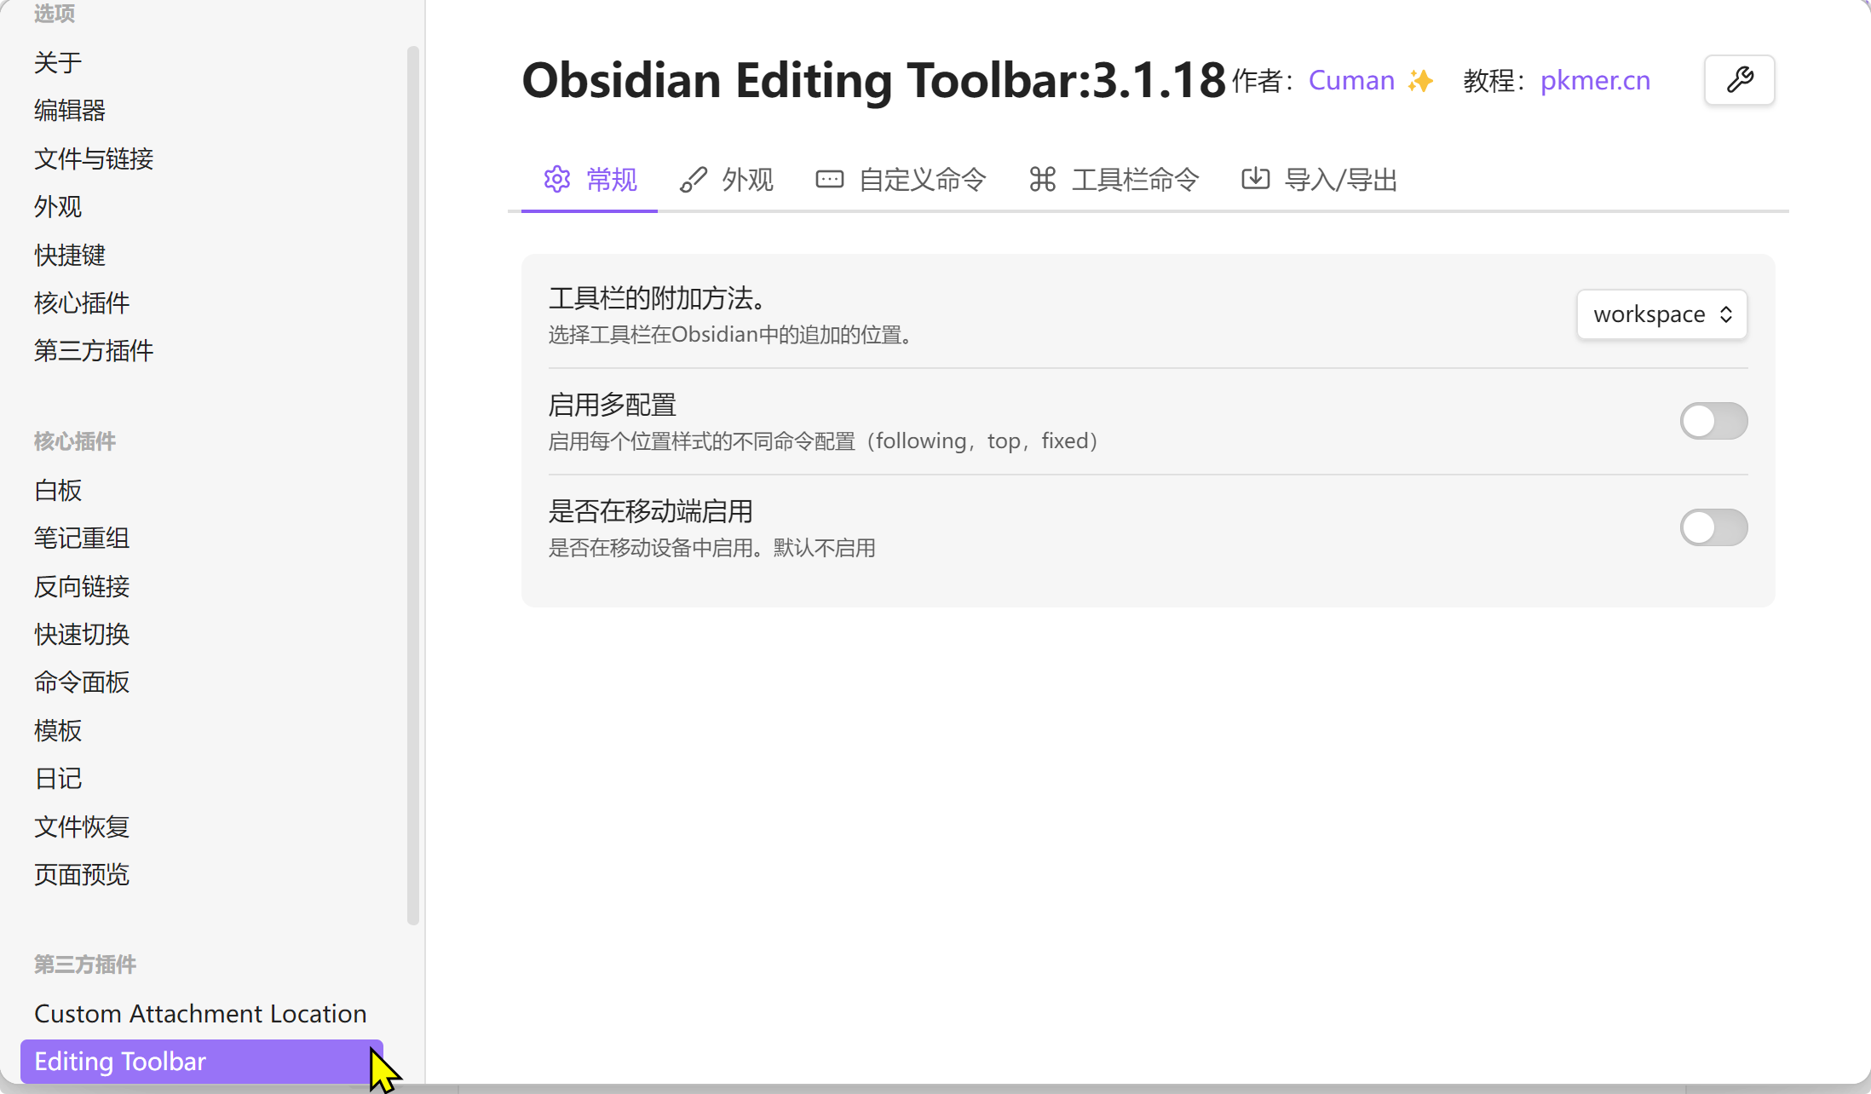Open 第三方插件 settings in the sidebar
The width and height of the screenshot is (1871, 1094).
tap(94, 350)
